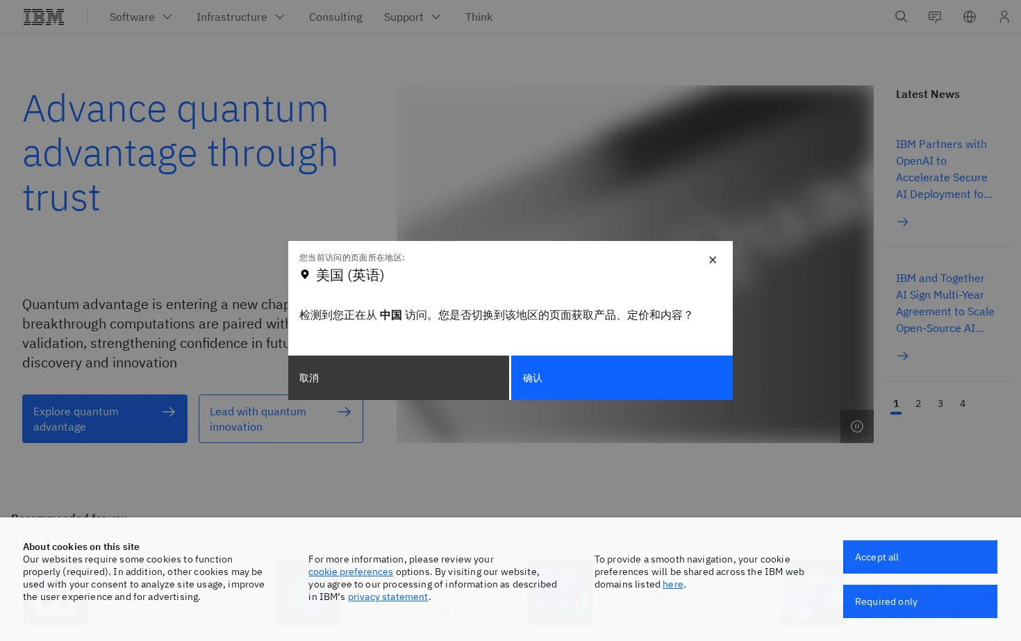The width and height of the screenshot is (1021, 641).
Task: Expand the Software menu
Action: [x=141, y=17]
